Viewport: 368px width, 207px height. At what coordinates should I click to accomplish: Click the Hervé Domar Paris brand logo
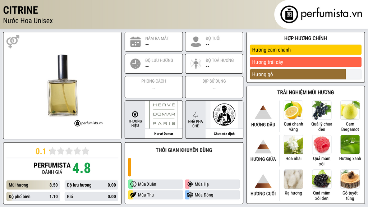[x=164, y=115]
